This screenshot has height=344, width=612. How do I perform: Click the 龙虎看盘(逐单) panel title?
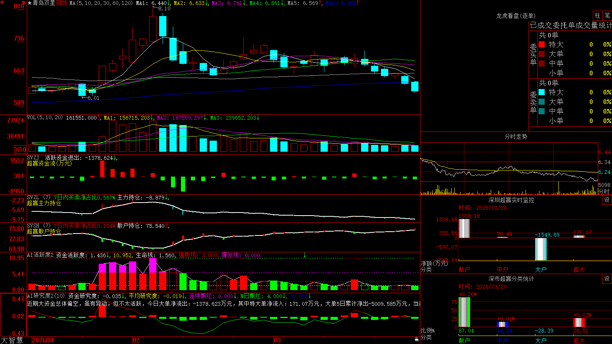(x=516, y=16)
